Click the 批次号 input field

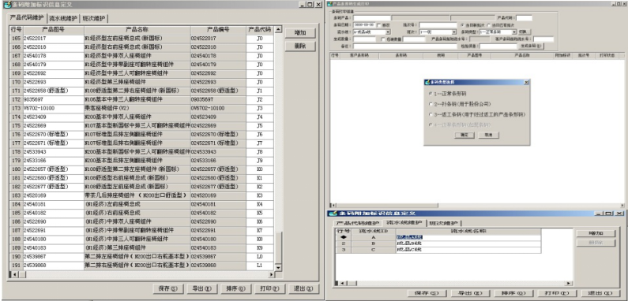click(438, 24)
